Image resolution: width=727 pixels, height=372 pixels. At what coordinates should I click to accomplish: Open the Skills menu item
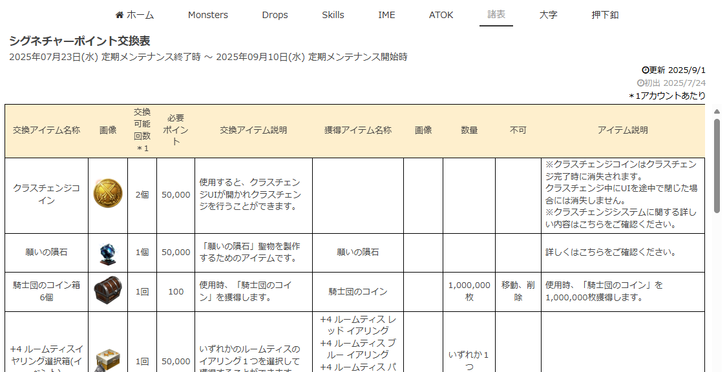333,15
